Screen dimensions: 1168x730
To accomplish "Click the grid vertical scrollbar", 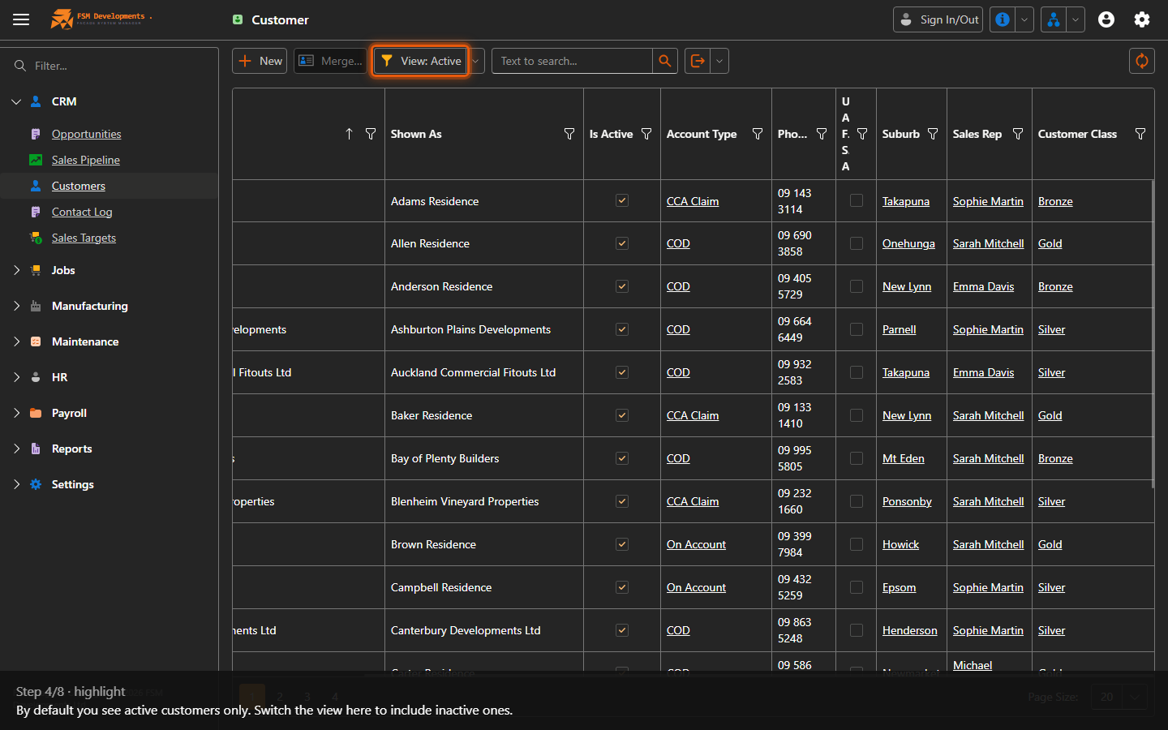I will coord(1152,333).
